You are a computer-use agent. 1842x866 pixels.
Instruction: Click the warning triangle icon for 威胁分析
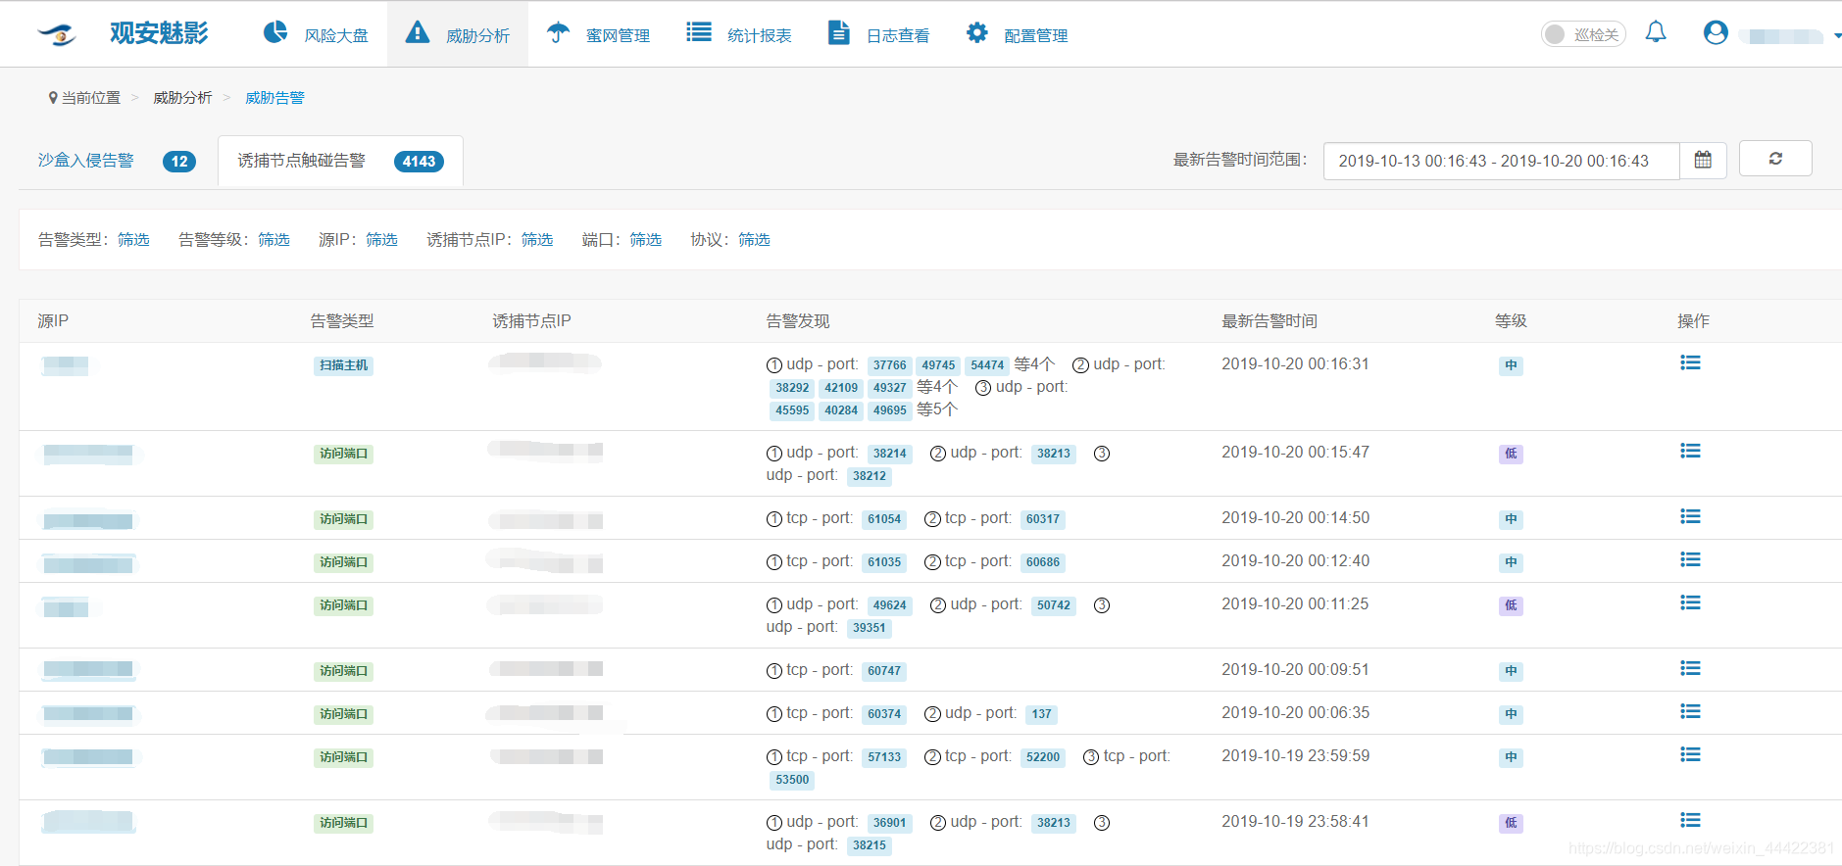tap(418, 32)
